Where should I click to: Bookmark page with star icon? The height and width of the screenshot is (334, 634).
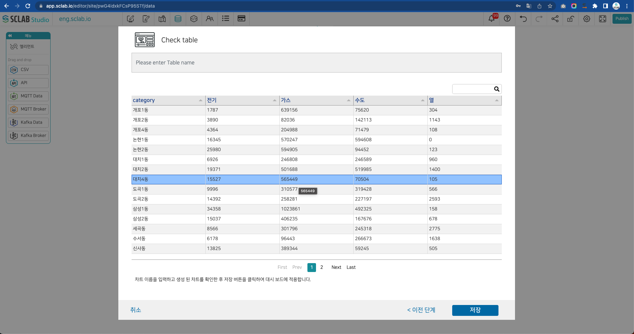(550, 6)
